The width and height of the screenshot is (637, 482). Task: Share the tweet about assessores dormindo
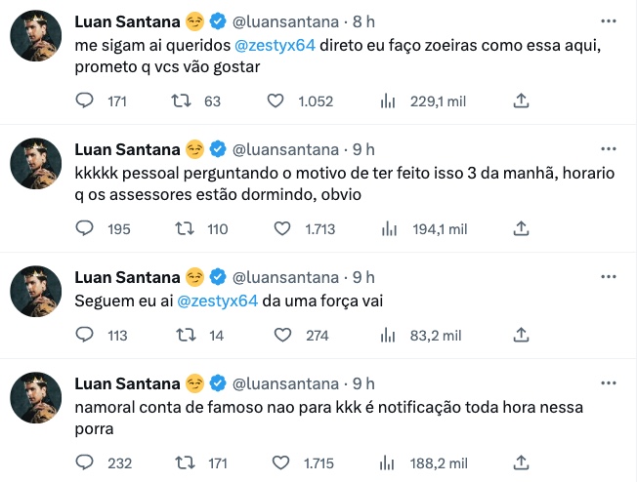(521, 227)
